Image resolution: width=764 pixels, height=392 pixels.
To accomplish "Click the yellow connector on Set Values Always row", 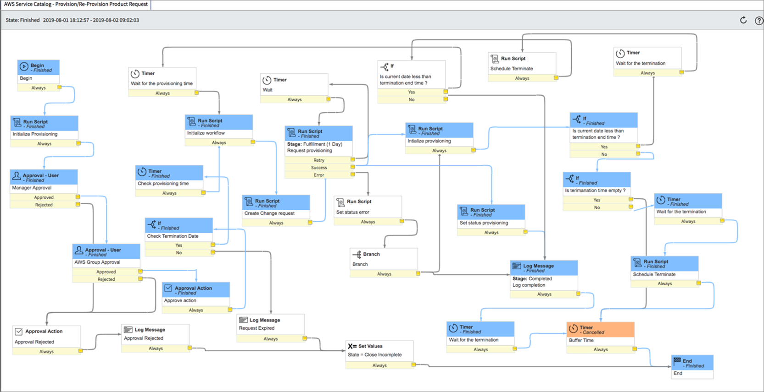I will point(413,365).
